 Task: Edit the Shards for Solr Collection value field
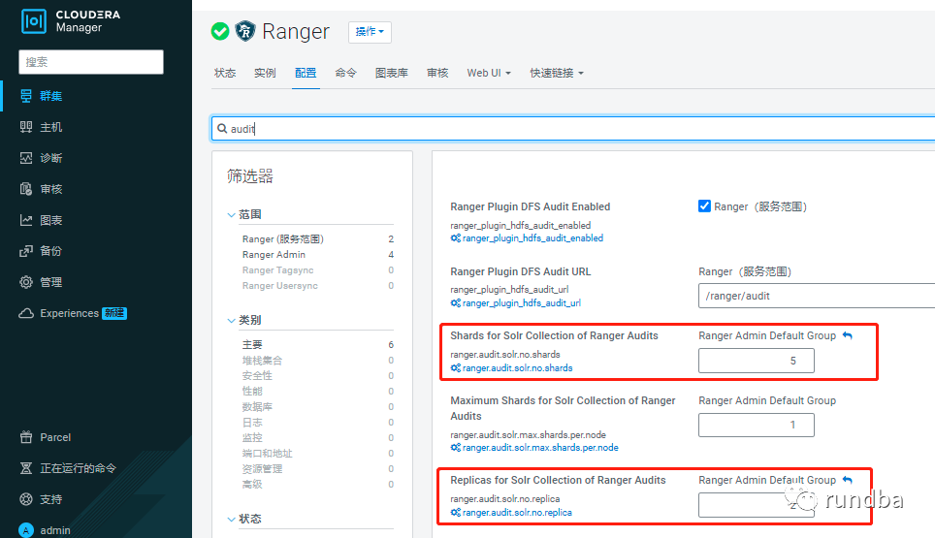pos(757,361)
